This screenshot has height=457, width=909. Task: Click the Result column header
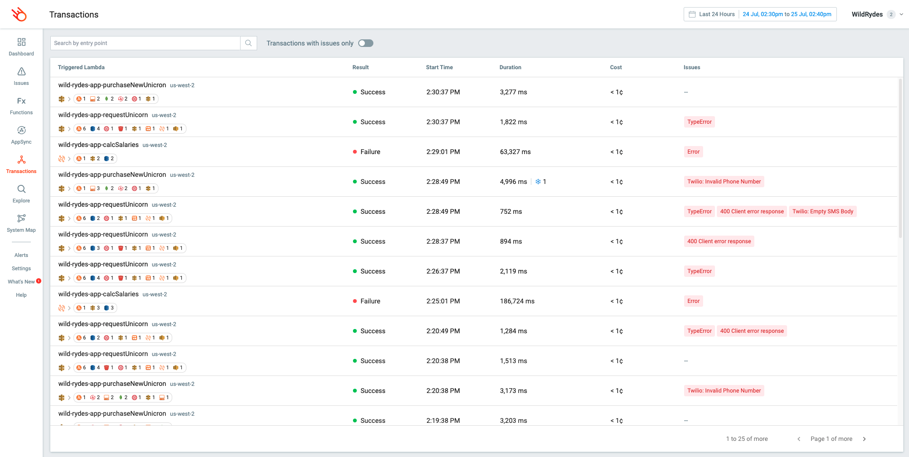361,67
